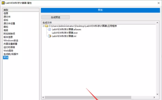Click the horizontal scrollbar thumb

pyautogui.click(x=88, y=97)
